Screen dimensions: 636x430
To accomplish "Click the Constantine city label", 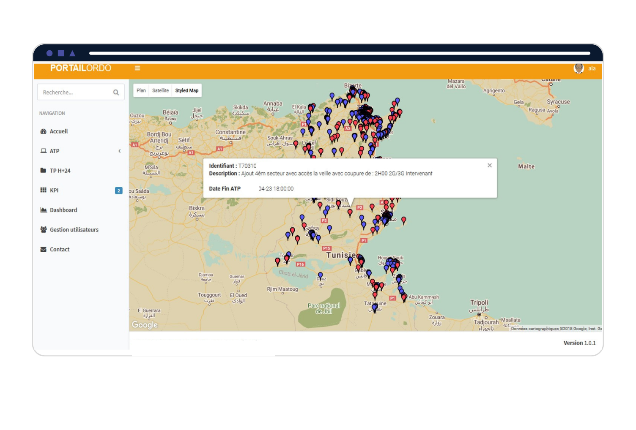I will pos(230,132).
